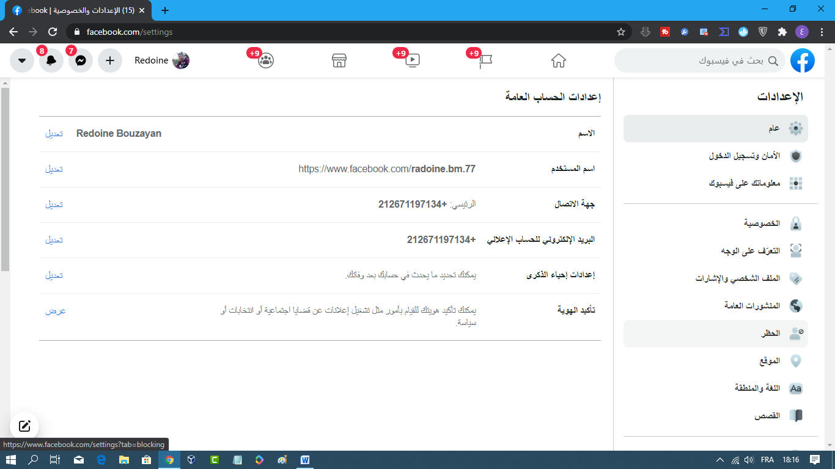Open المنشورات العامة settings

[x=716, y=305]
